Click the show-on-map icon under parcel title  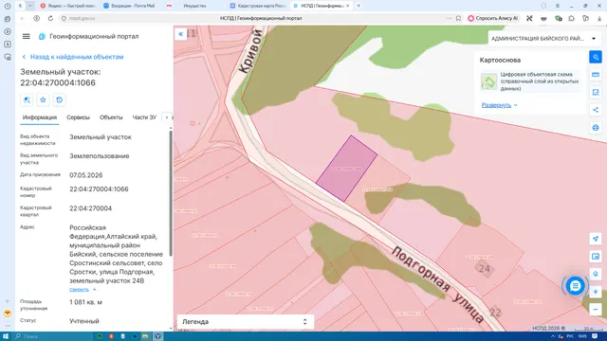(x=27, y=100)
